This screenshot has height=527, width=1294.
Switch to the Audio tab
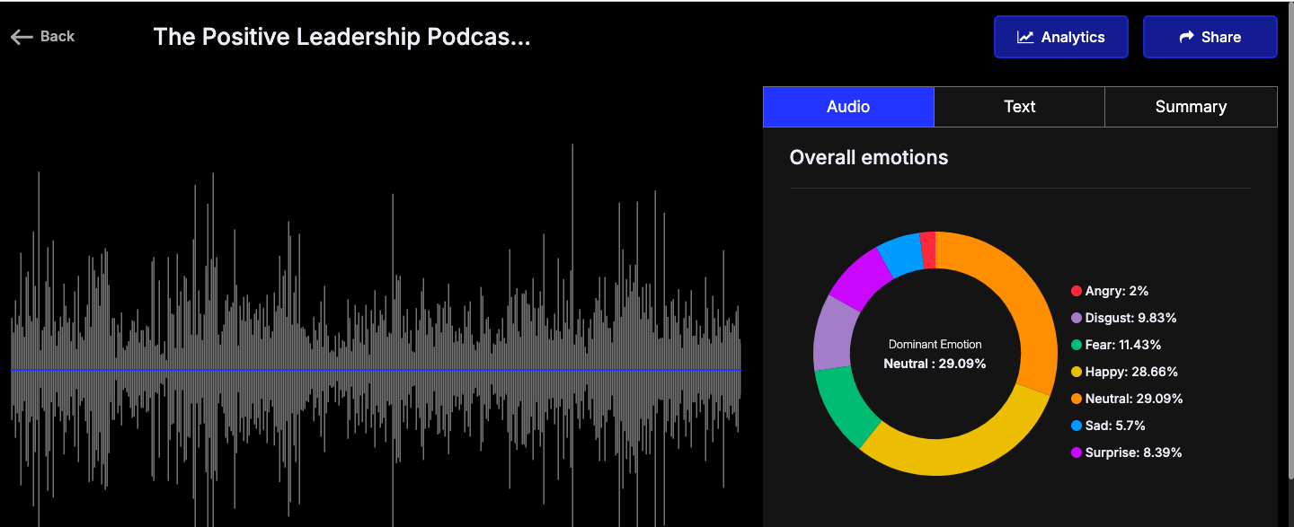coord(848,107)
